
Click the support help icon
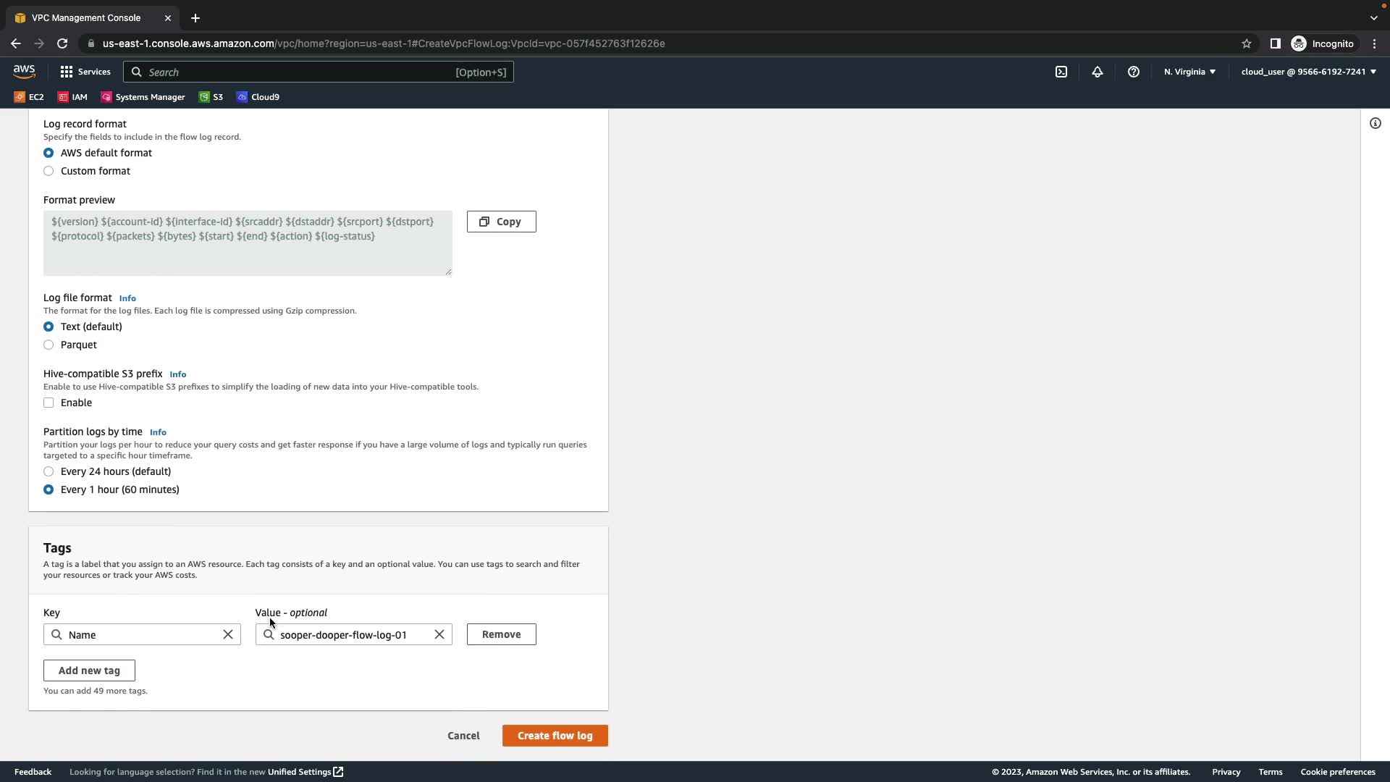tap(1134, 72)
